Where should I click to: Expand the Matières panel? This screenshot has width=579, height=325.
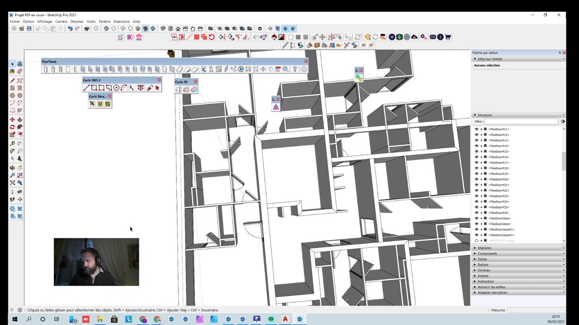[475, 248]
